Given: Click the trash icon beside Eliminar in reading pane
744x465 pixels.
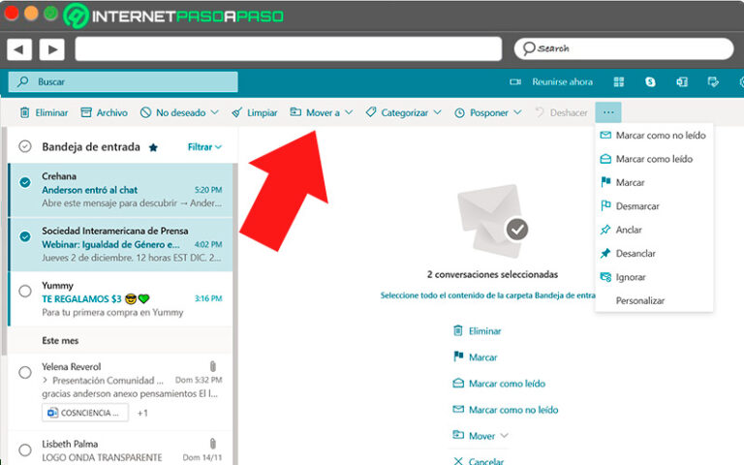Looking at the screenshot, I should pos(458,330).
